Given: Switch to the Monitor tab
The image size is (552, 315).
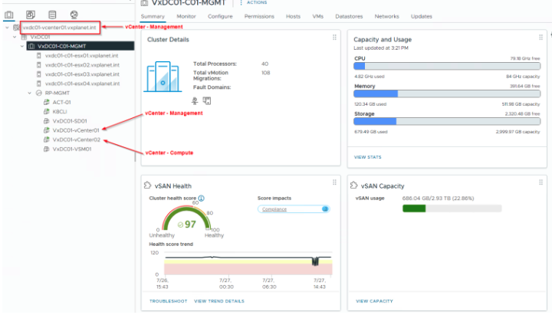Looking at the screenshot, I should 186,17.
